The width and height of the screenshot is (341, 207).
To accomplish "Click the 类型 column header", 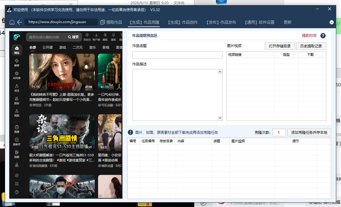I will pyautogui.click(x=286, y=55).
